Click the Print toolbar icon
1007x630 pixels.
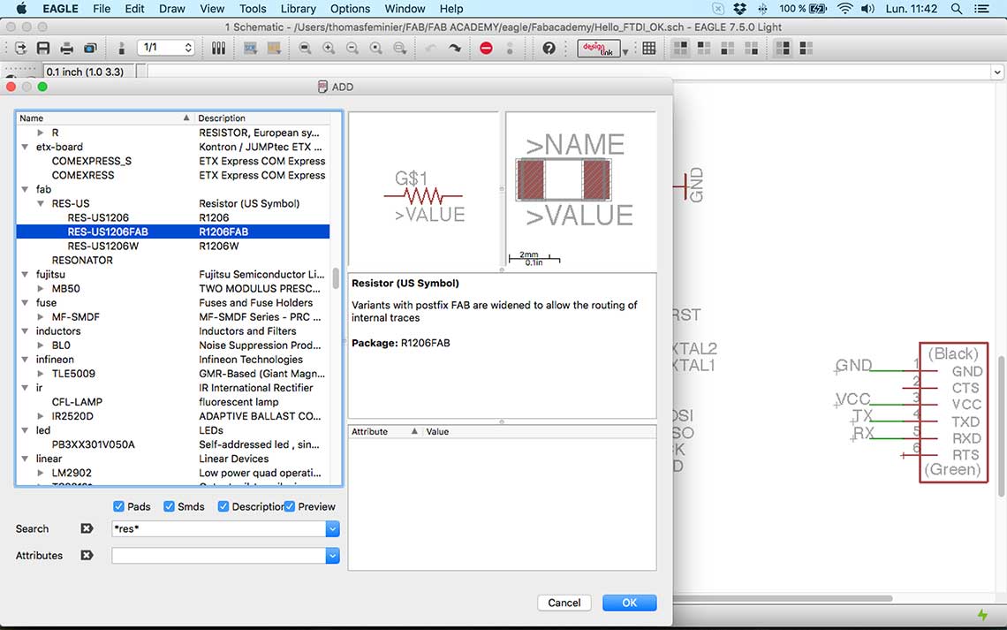pos(67,49)
